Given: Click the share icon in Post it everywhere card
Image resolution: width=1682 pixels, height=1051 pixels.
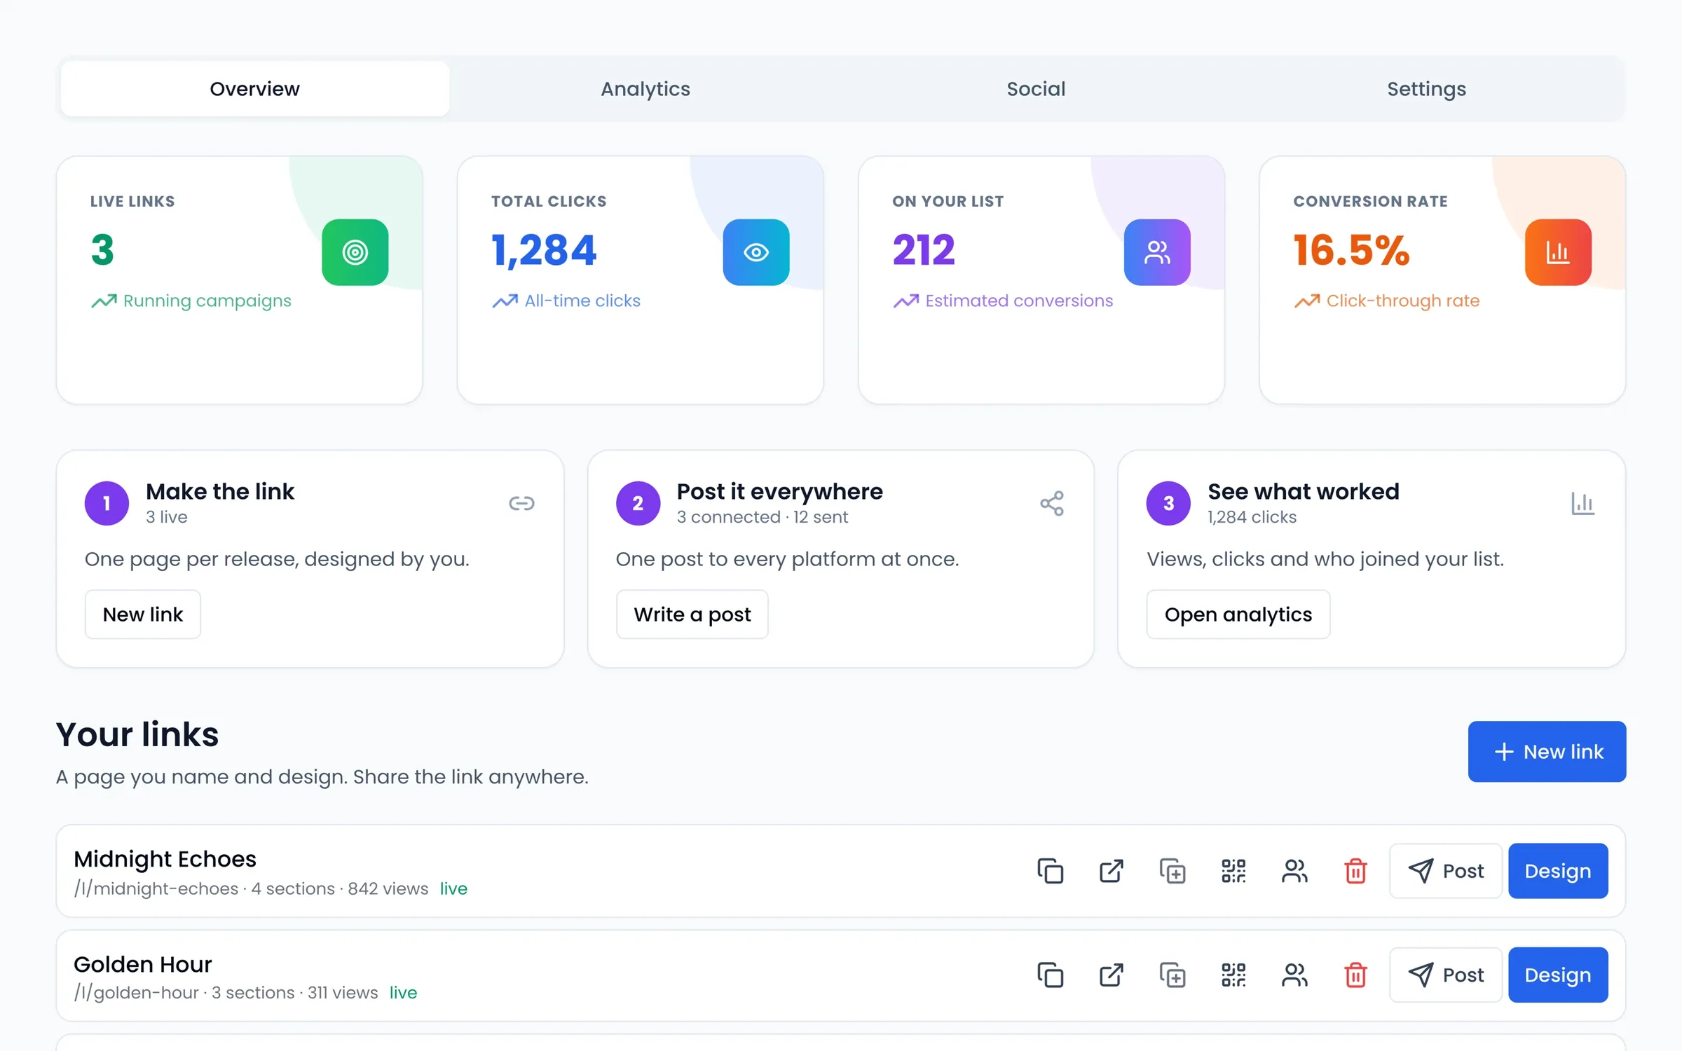Looking at the screenshot, I should pyautogui.click(x=1052, y=503).
